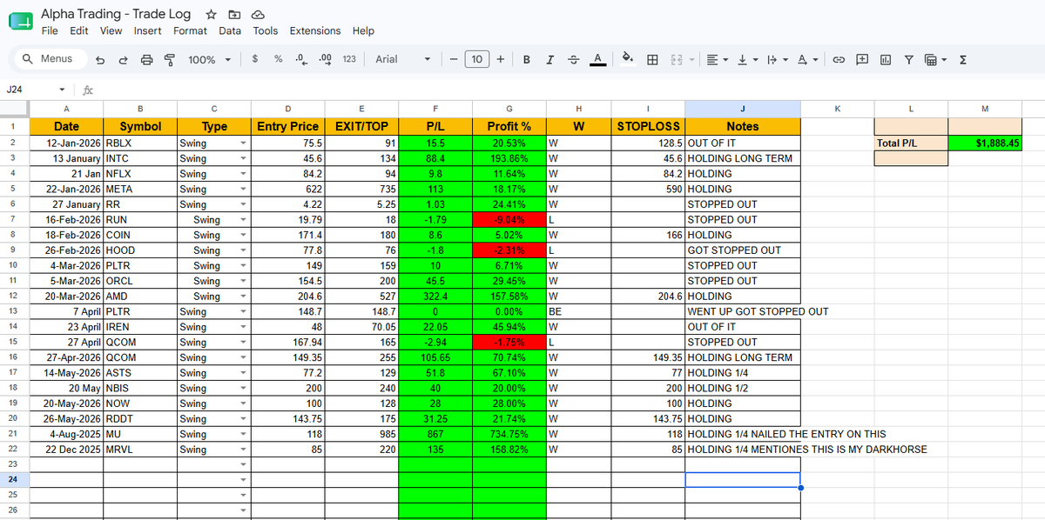Open the fill color picker
The image size is (1045, 520).
pos(627,59)
